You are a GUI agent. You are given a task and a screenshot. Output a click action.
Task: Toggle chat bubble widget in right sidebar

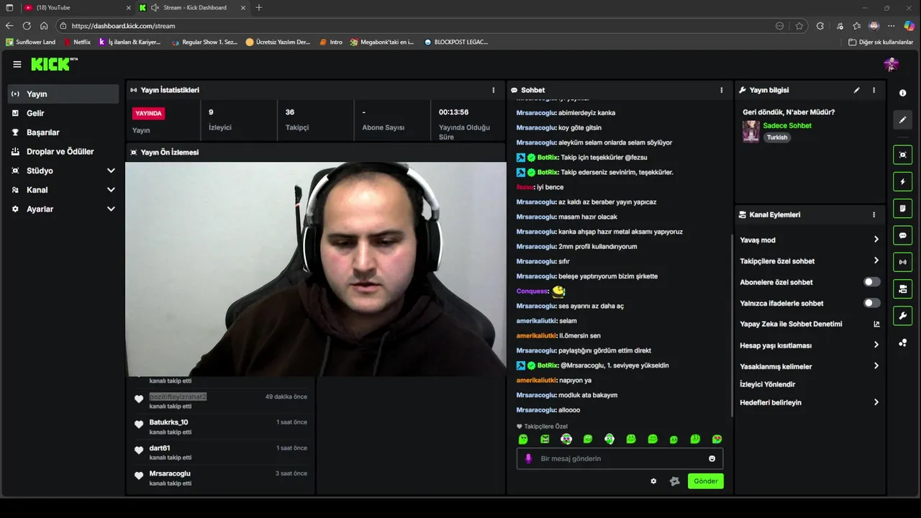point(902,235)
